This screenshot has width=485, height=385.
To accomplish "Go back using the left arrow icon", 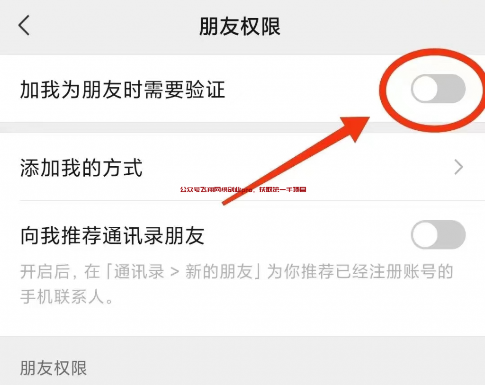I will [x=24, y=26].
